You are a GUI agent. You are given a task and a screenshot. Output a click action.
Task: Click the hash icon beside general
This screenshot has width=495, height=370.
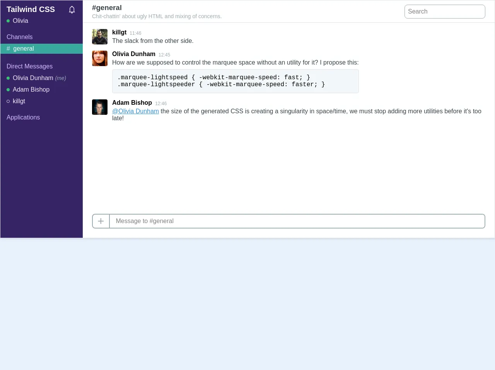[9, 49]
